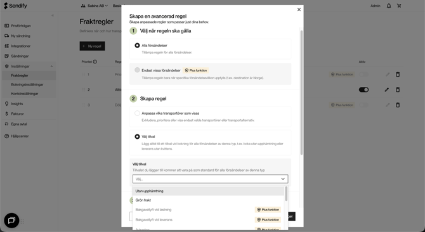Edit rule in row 3 with the pencil icon
This screenshot has height=232, width=425.
tap(388, 105)
